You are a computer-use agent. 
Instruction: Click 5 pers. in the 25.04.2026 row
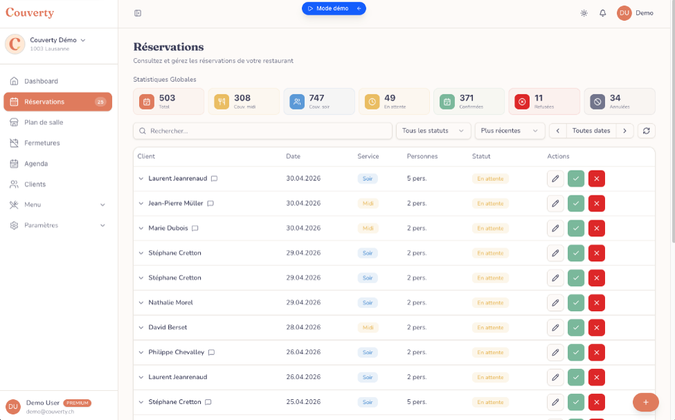tap(417, 403)
